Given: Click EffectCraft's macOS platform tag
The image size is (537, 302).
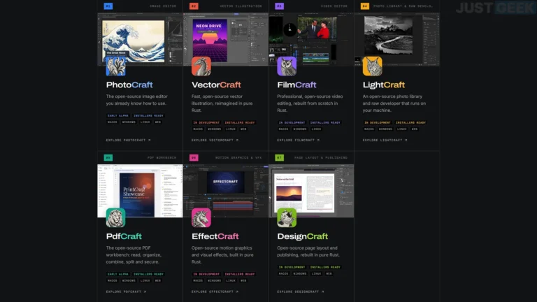Looking at the screenshot, I should [198, 280].
